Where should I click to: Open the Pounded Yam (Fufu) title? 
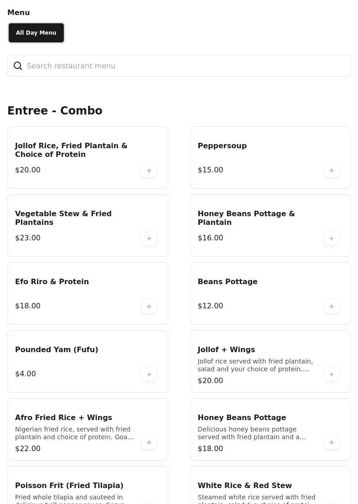[57, 350]
